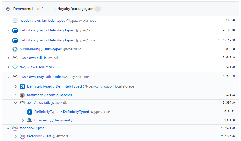Click the aws logo on the aws-sdk ^ 2.304.0 row
The width and height of the screenshot is (241, 141).
[22, 102]
